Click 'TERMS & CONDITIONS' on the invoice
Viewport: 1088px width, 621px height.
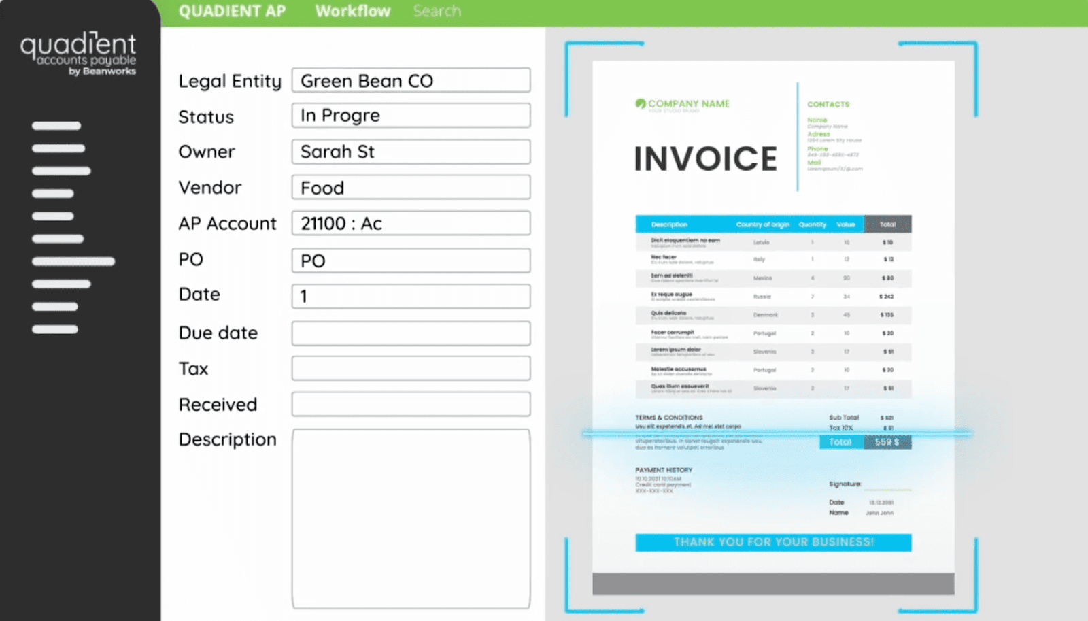[669, 418]
